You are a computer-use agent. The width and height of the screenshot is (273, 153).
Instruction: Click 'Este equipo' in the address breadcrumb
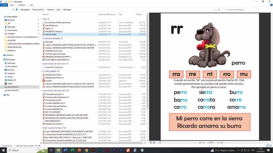pos(25,10)
